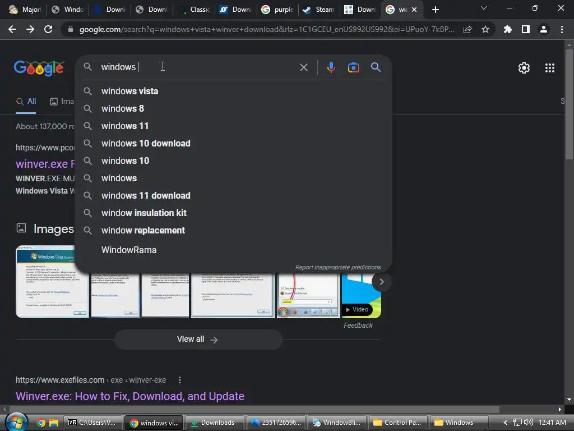Reload the current page
Viewport: 574px width, 431px height.
coord(48,29)
